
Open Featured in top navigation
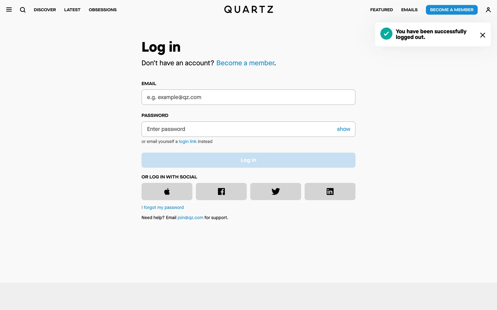382,10
